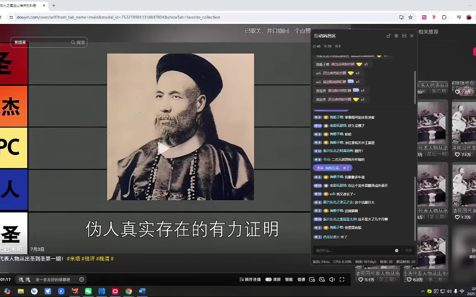Click the 说点什么 chat input field

click(351, 250)
